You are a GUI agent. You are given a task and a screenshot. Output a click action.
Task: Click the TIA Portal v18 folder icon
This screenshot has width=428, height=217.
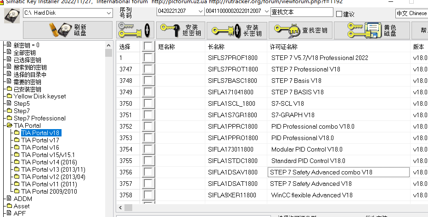(x=17, y=133)
